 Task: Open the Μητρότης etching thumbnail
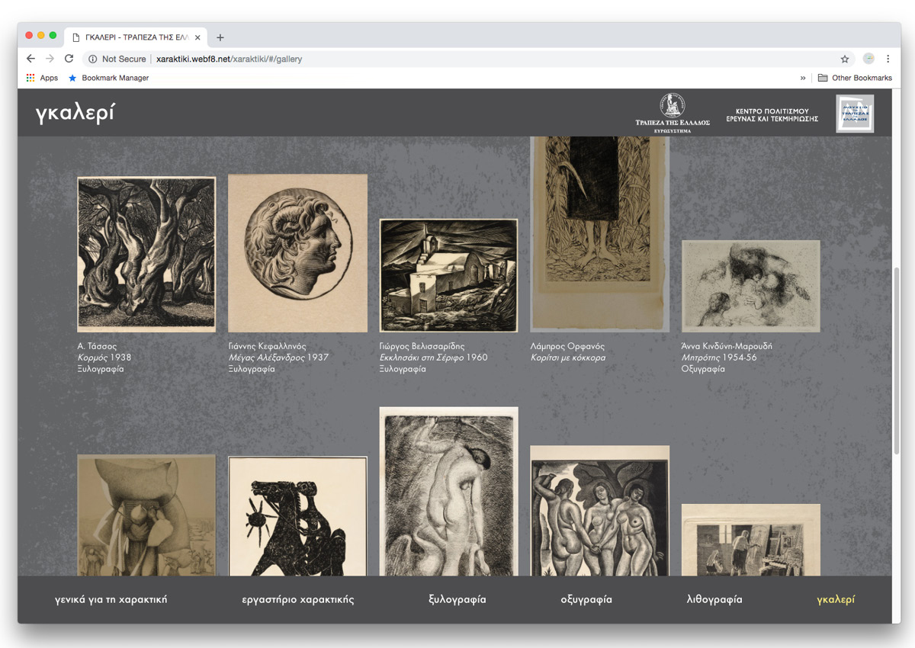[750, 286]
